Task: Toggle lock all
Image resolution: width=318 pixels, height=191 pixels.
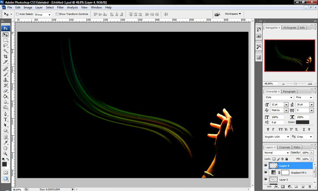Action: point(287,159)
